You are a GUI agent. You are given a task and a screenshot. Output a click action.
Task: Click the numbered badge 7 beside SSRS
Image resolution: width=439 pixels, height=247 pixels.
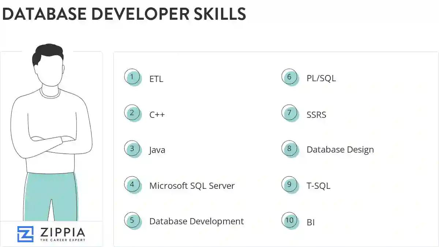pyautogui.click(x=290, y=113)
